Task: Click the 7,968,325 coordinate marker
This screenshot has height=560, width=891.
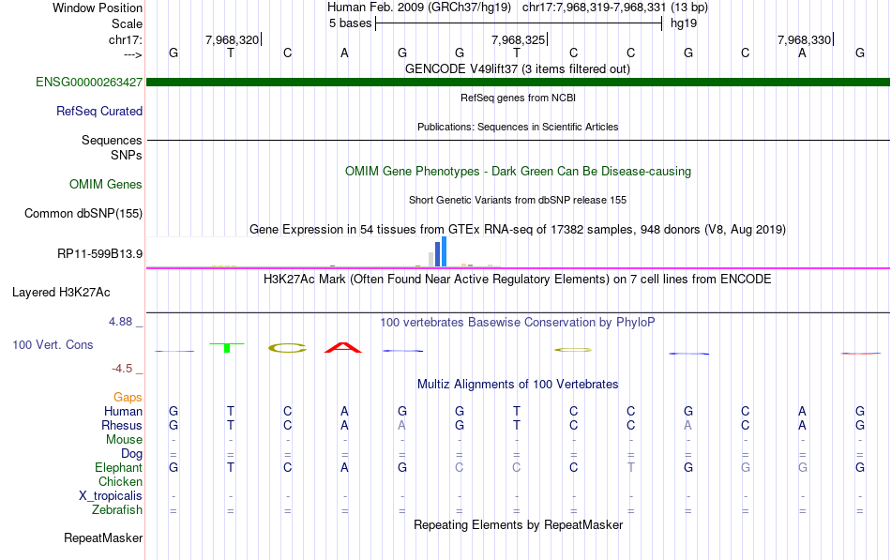Action: [519, 39]
